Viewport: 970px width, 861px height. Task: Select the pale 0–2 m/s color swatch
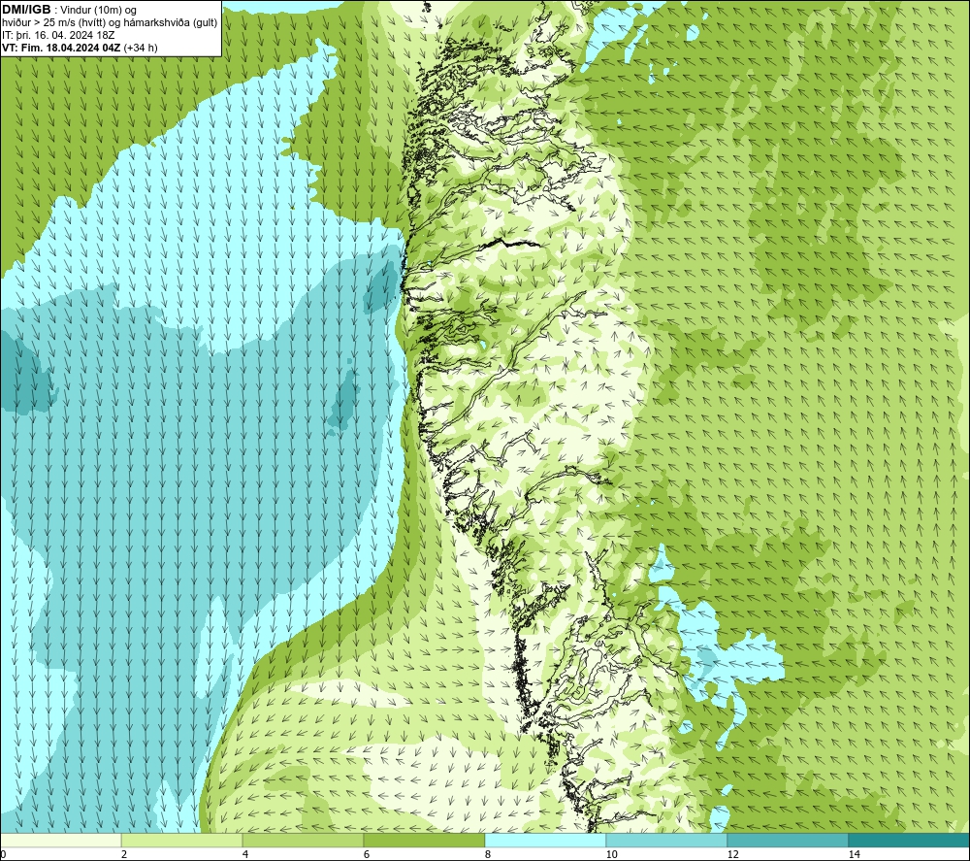click(x=60, y=840)
